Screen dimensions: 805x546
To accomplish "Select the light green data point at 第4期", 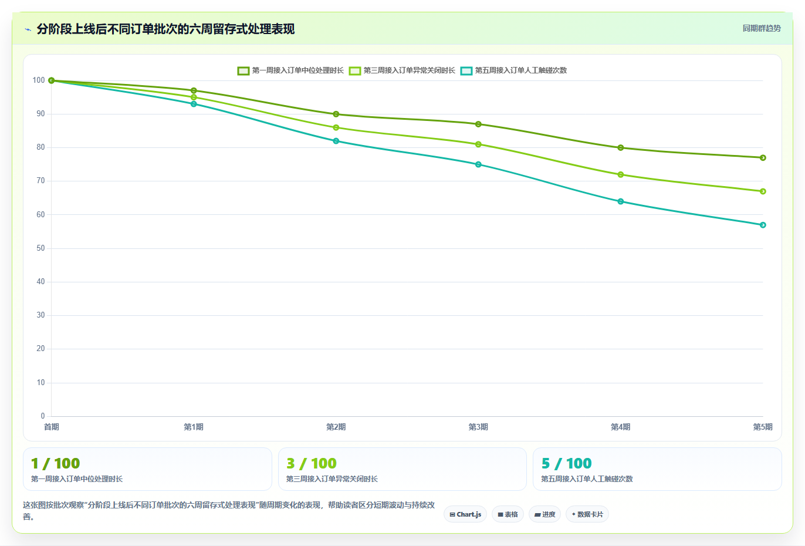I will tap(621, 174).
